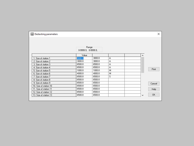Click the Destacking parameters title bar icon

[32, 34]
